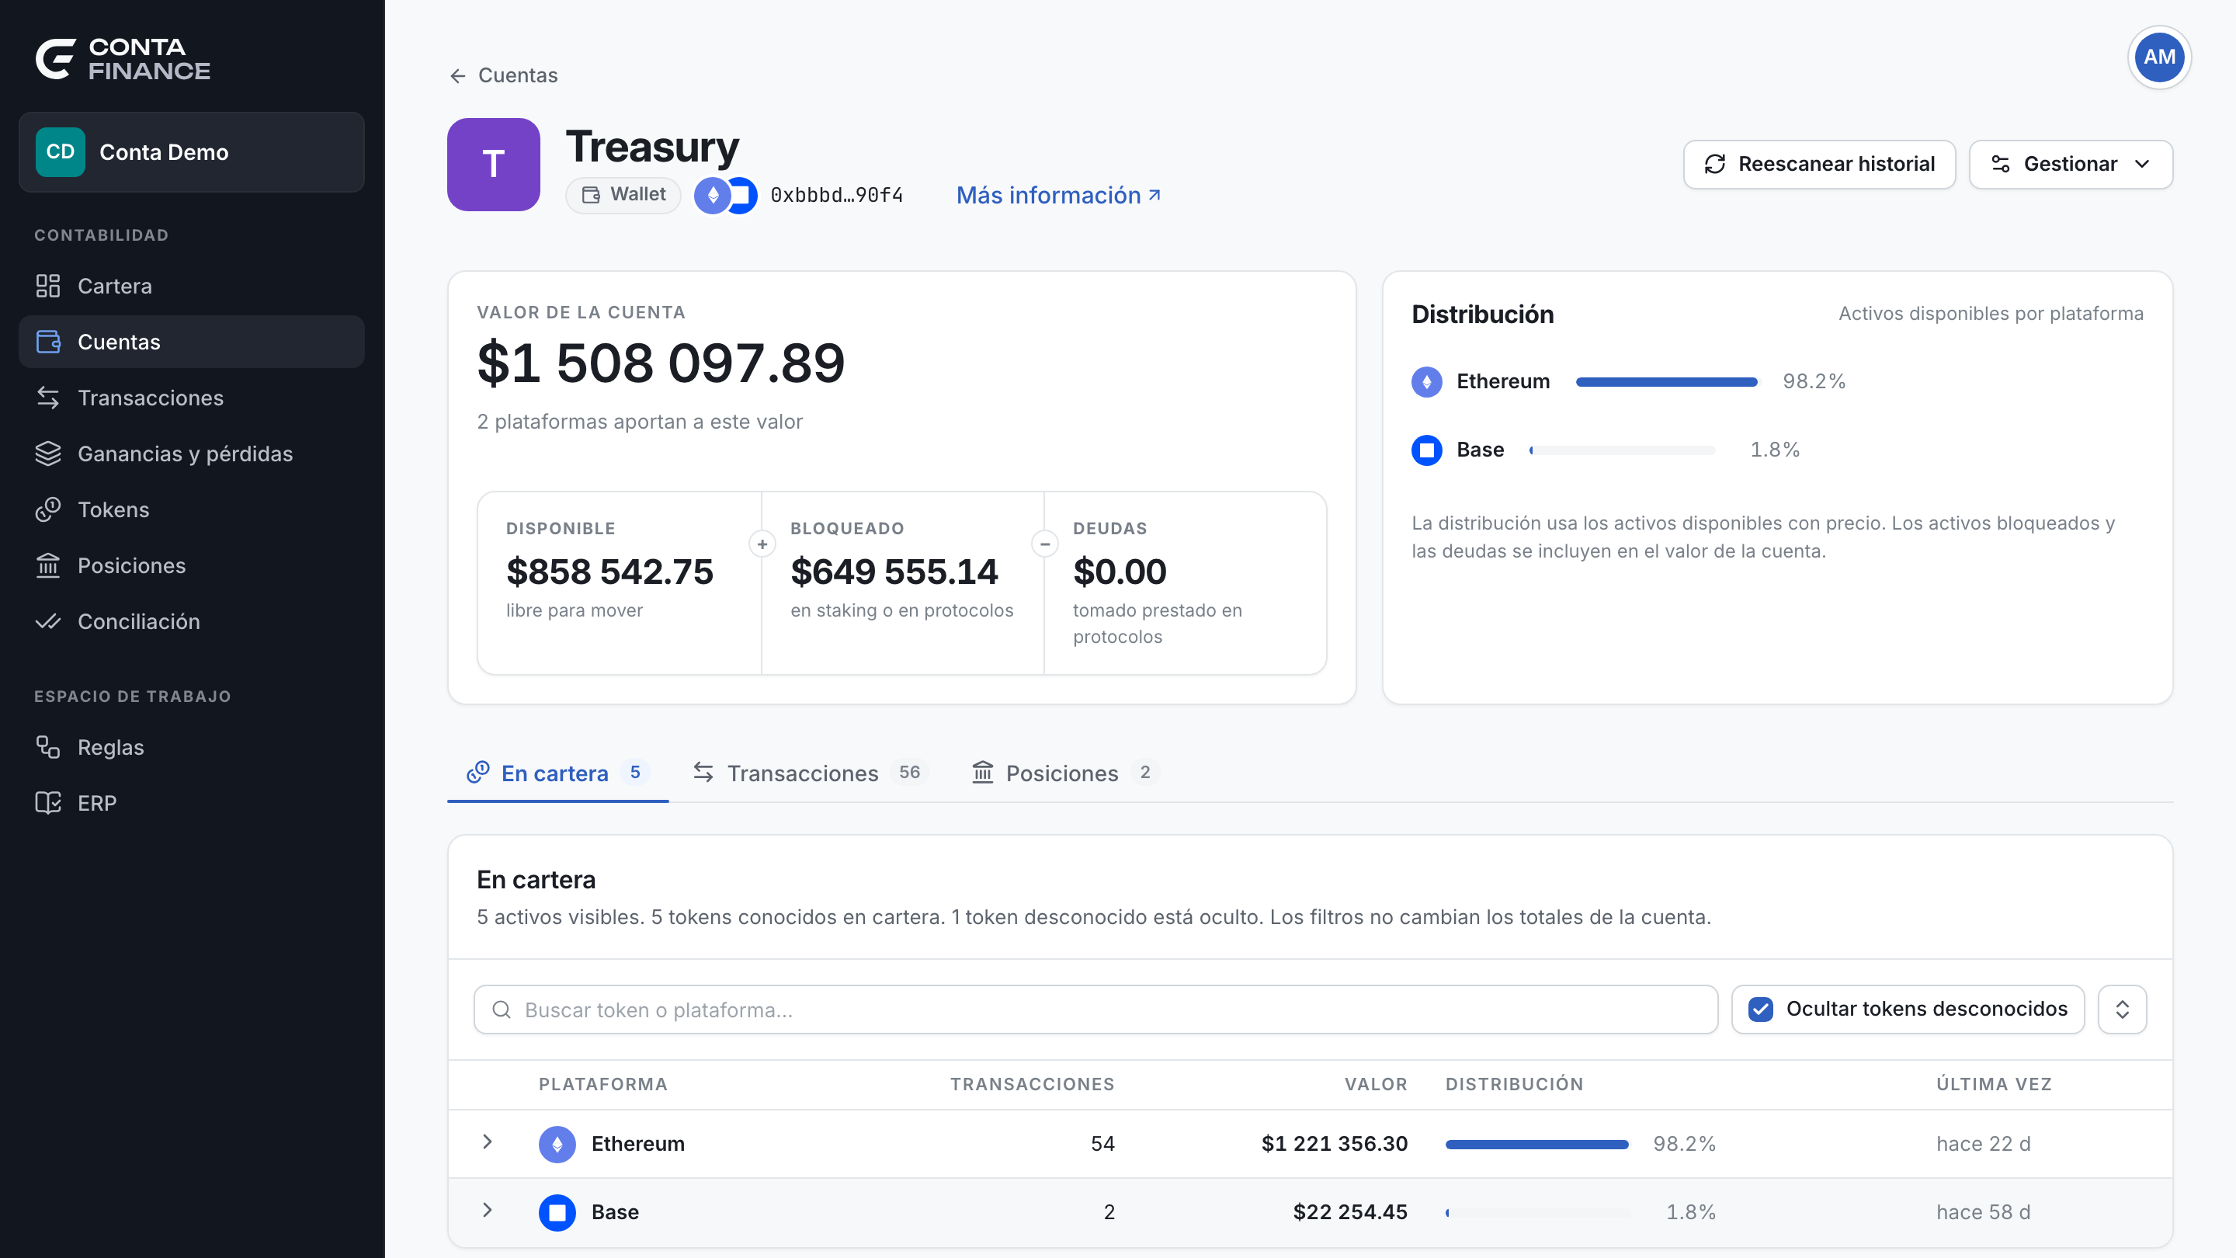2236x1258 pixels.
Task: Click the Ethereum icon in the Distribución card
Action: pos(1426,382)
